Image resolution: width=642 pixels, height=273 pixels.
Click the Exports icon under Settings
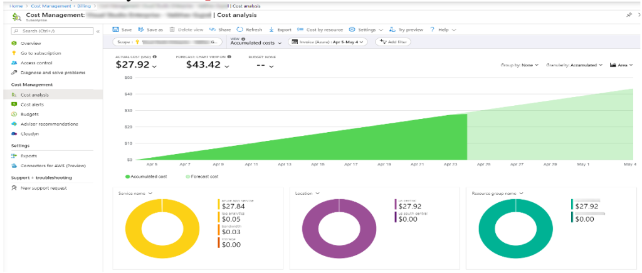pos(14,156)
